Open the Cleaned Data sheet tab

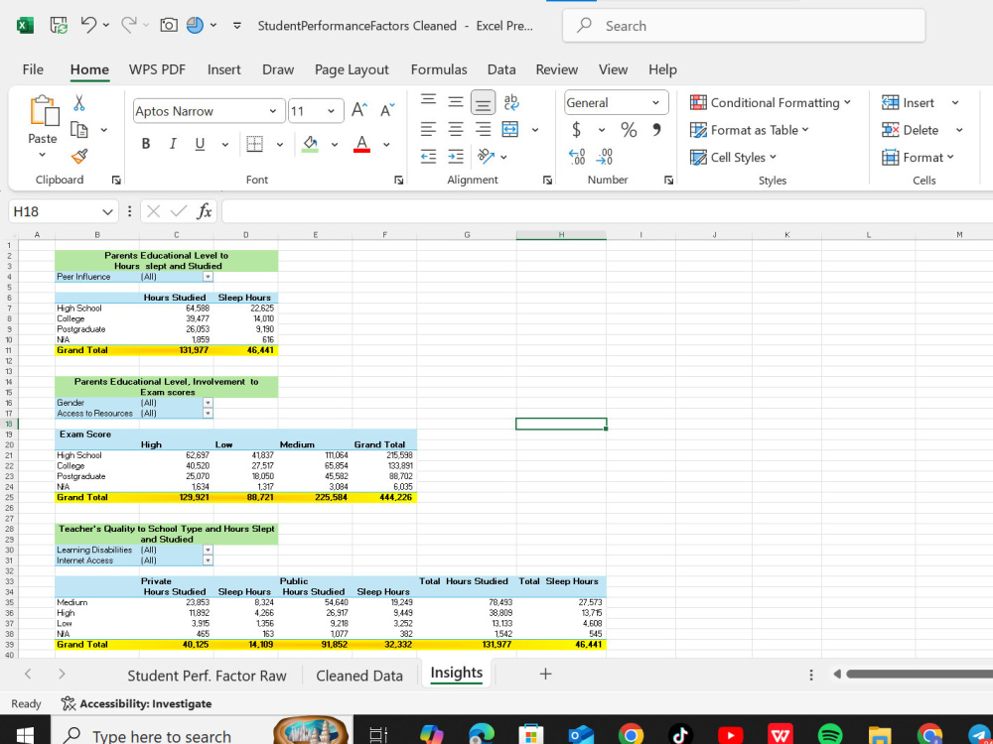click(359, 676)
